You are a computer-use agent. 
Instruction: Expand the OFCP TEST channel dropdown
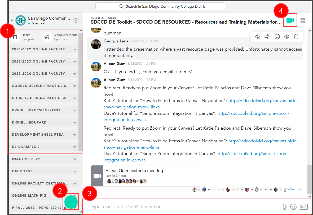point(75,171)
